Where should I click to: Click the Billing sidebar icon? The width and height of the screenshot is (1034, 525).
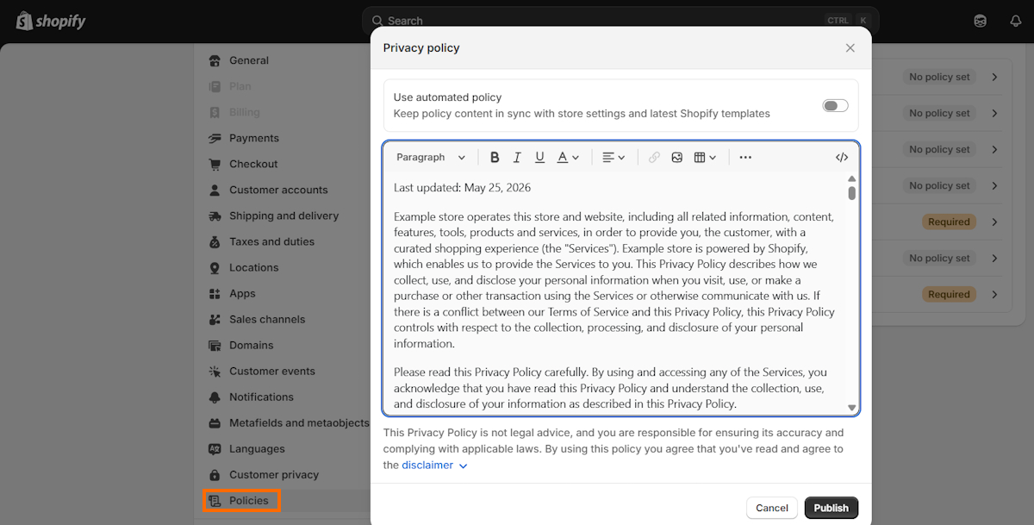(x=215, y=113)
